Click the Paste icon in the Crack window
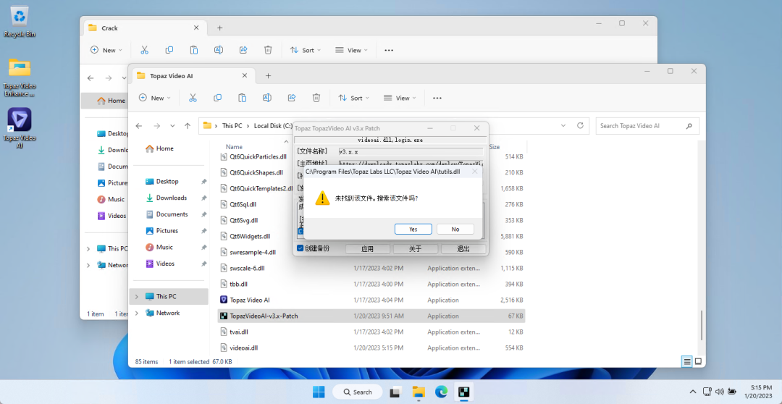782x404 pixels. click(x=193, y=50)
